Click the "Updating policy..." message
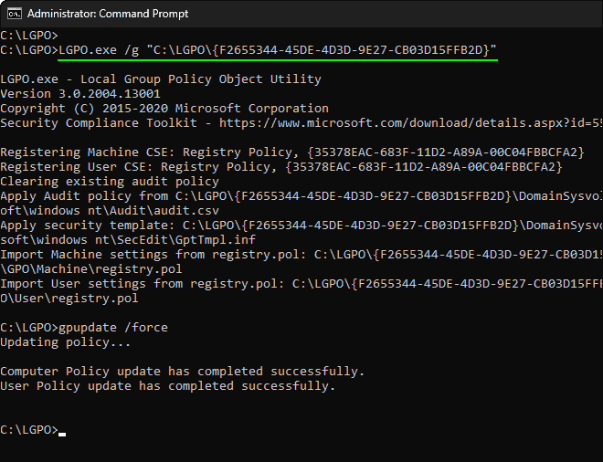The height and width of the screenshot is (462, 603). [66, 342]
